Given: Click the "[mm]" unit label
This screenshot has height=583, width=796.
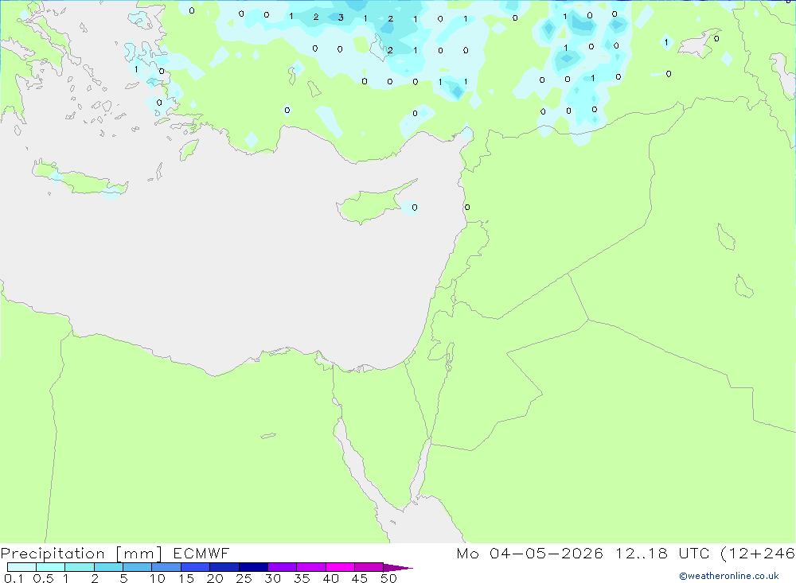Looking at the screenshot, I should 139,554.
